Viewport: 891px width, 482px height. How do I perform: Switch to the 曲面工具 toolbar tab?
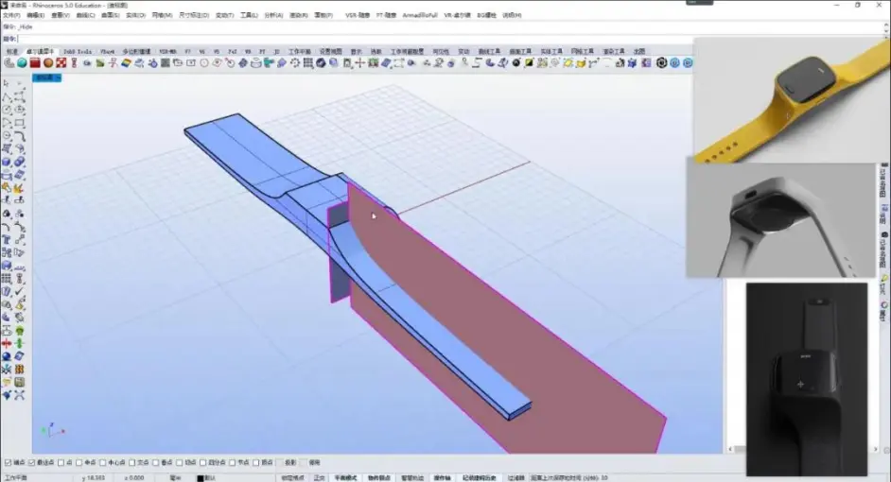tap(520, 51)
